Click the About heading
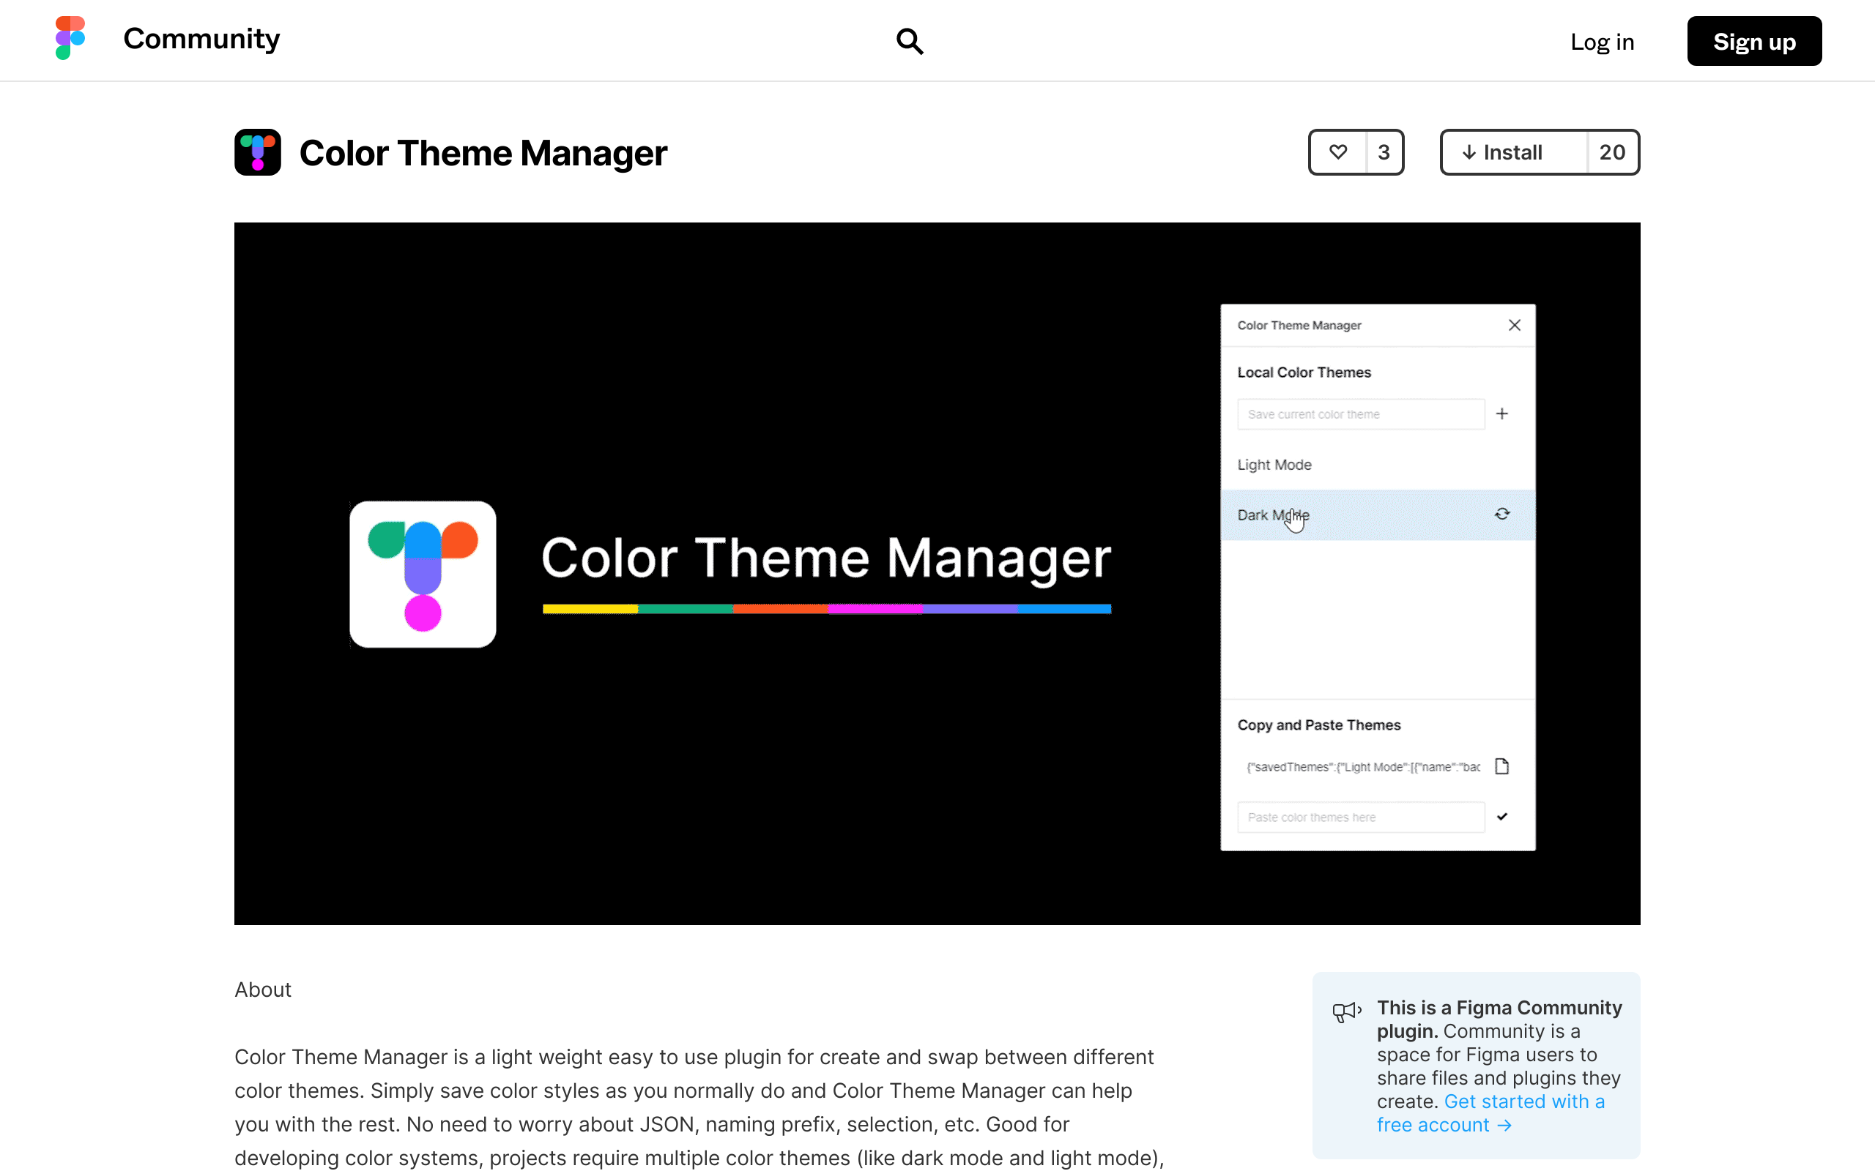This screenshot has width=1875, height=1171. (263, 989)
